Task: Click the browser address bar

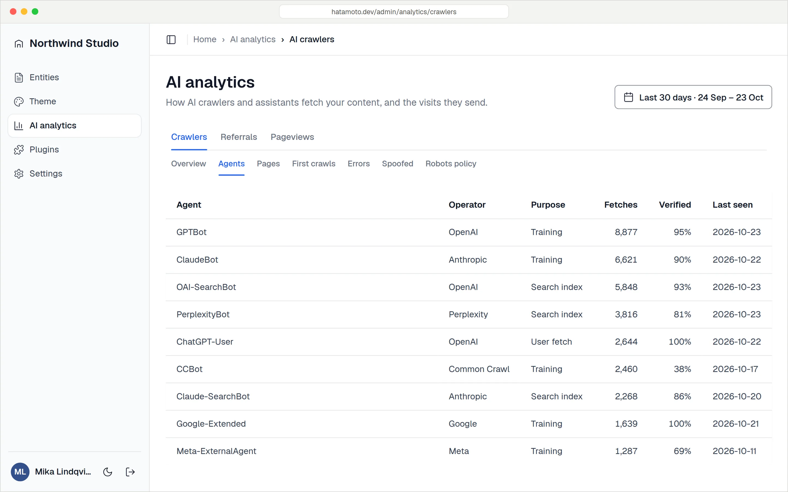Action: [x=394, y=12]
